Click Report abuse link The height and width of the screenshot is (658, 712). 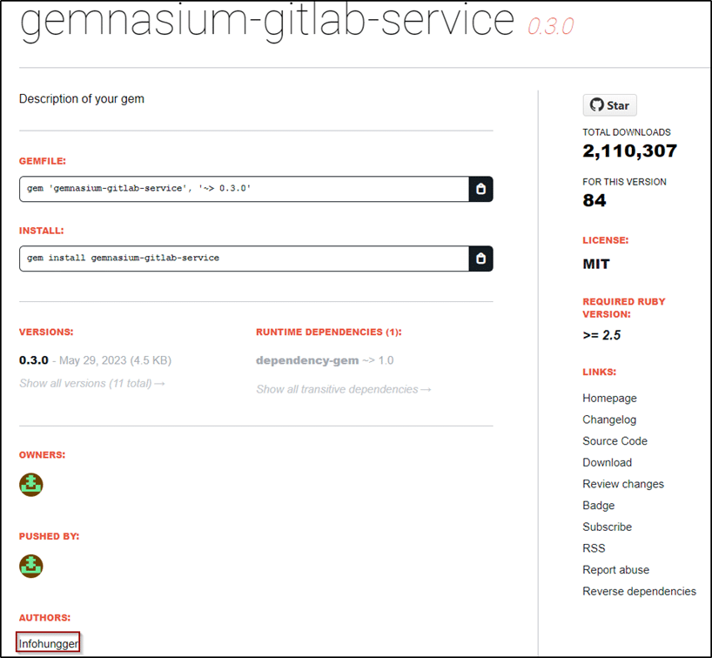[x=615, y=570]
